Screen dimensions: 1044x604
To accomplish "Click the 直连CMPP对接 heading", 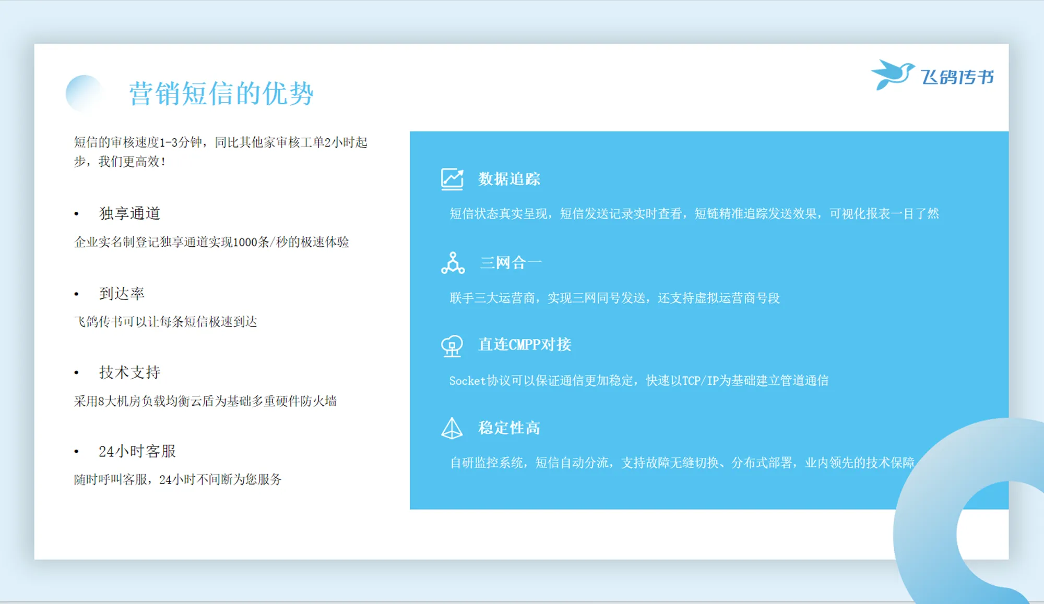I will pos(525,345).
